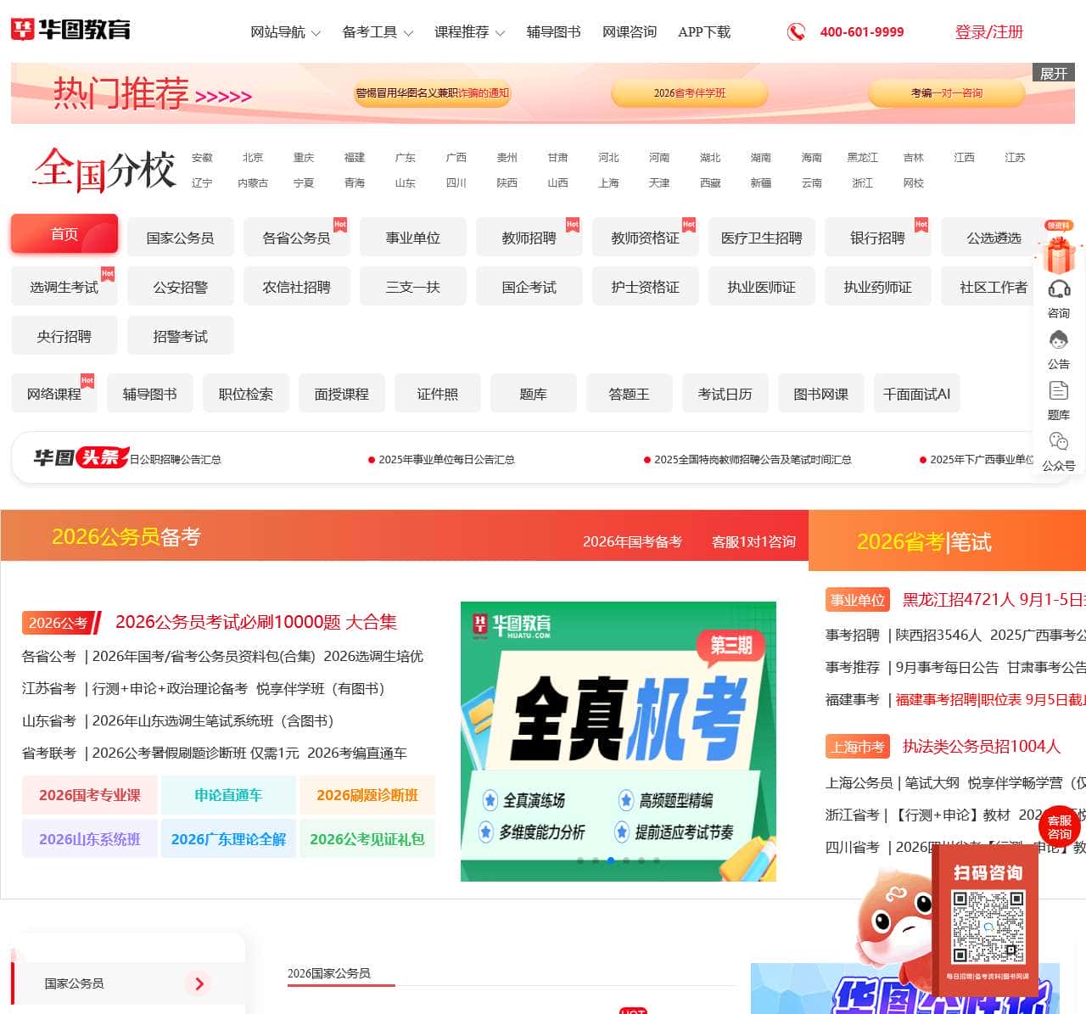Image resolution: width=1086 pixels, height=1014 pixels.
Task: Open 2025年事业单位每日公告汇总 headline
Action: point(446,460)
